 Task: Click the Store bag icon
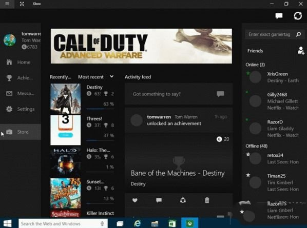[x=9, y=132]
